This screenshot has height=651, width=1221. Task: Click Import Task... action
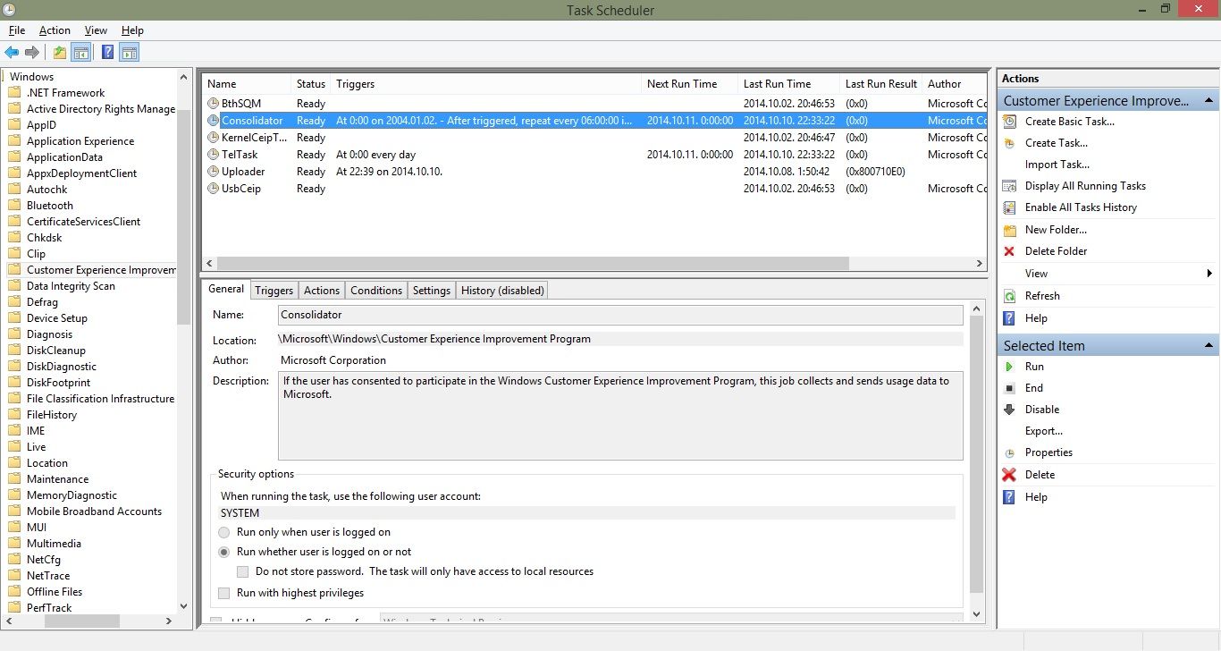[x=1057, y=165]
